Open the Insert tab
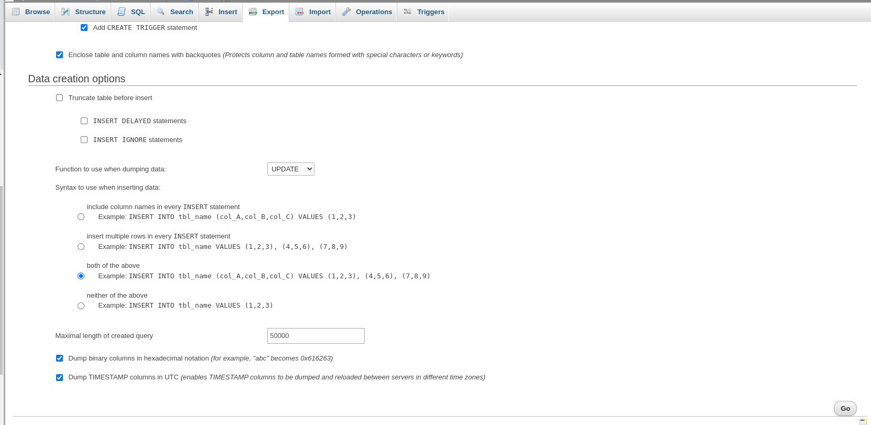The width and height of the screenshot is (871, 425). 221,12
